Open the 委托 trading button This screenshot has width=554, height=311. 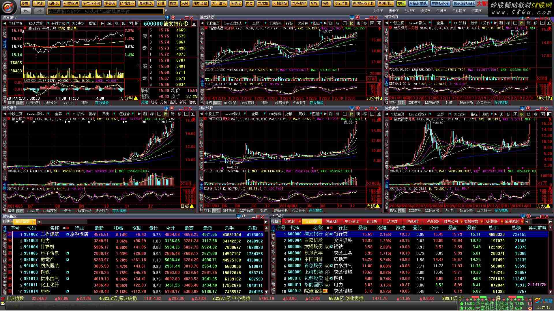click(401, 3)
